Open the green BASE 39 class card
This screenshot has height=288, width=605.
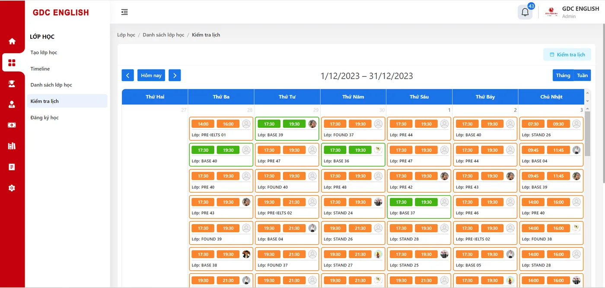(x=287, y=129)
